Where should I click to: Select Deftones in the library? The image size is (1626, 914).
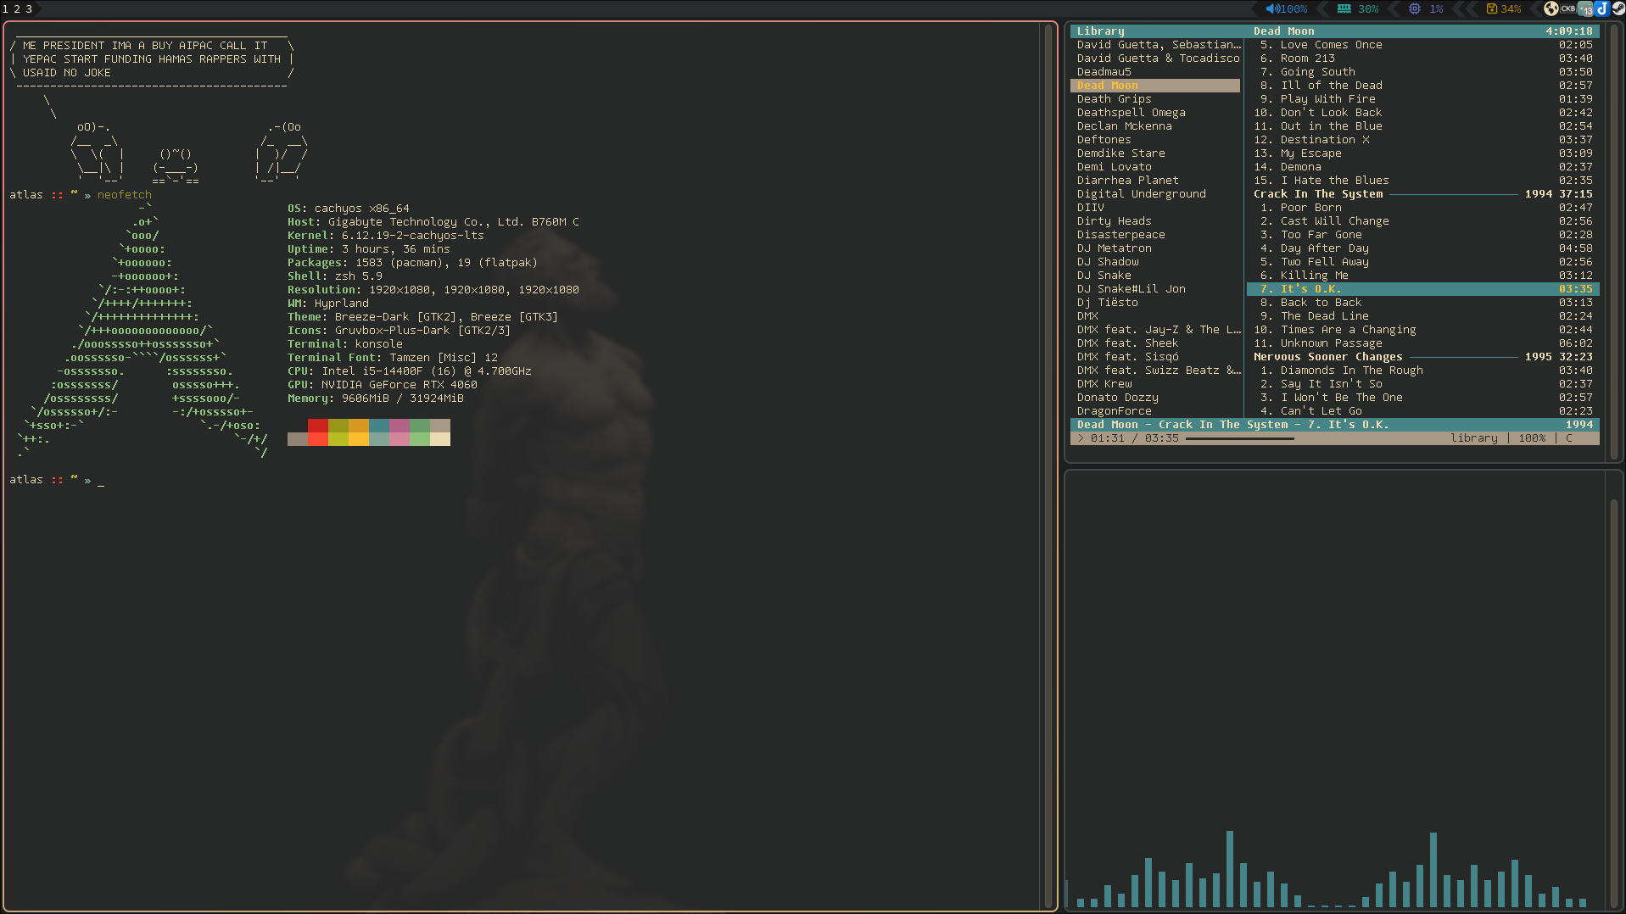[x=1155, y=140]
